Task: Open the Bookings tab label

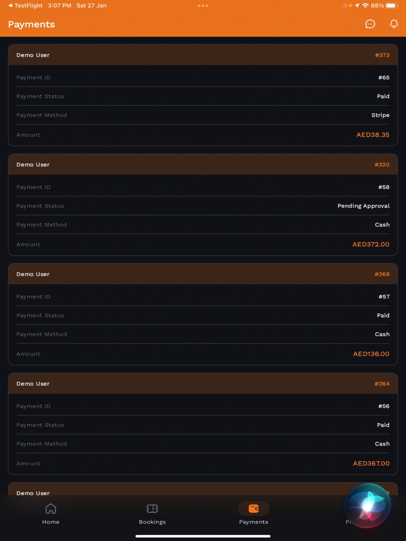Action: click(152, 522)
